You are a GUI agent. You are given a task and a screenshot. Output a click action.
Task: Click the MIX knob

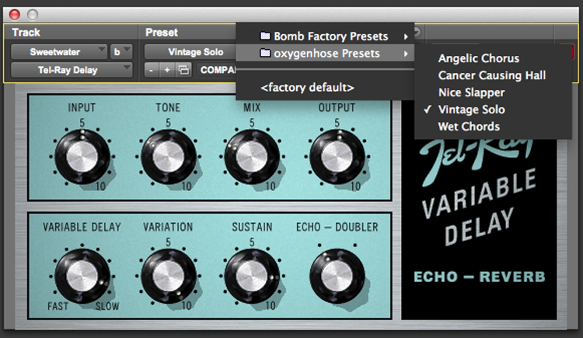click(252, 157)
